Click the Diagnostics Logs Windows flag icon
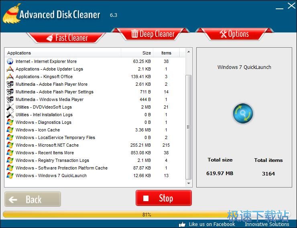Viewport: 297px width, 228px height. pos(10,122)
